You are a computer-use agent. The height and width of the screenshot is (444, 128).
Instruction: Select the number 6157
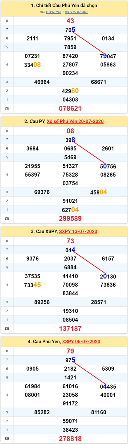pos(108,259)
